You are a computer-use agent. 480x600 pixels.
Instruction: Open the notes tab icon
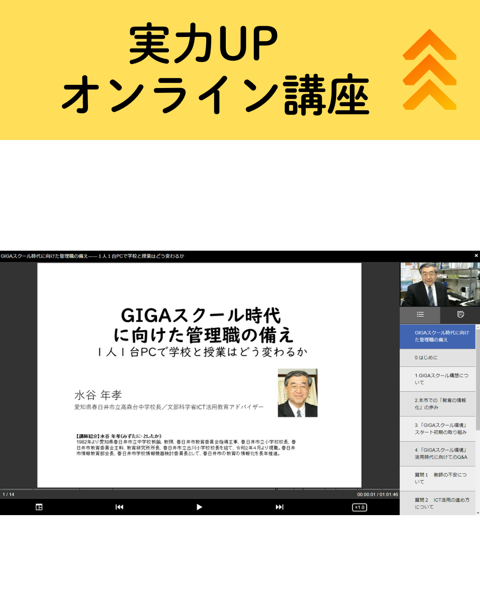460,315
